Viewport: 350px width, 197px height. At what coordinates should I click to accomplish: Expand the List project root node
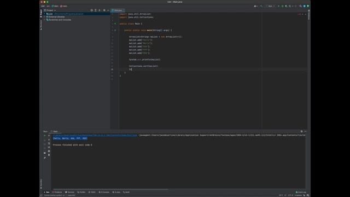[x=44, y=14]
